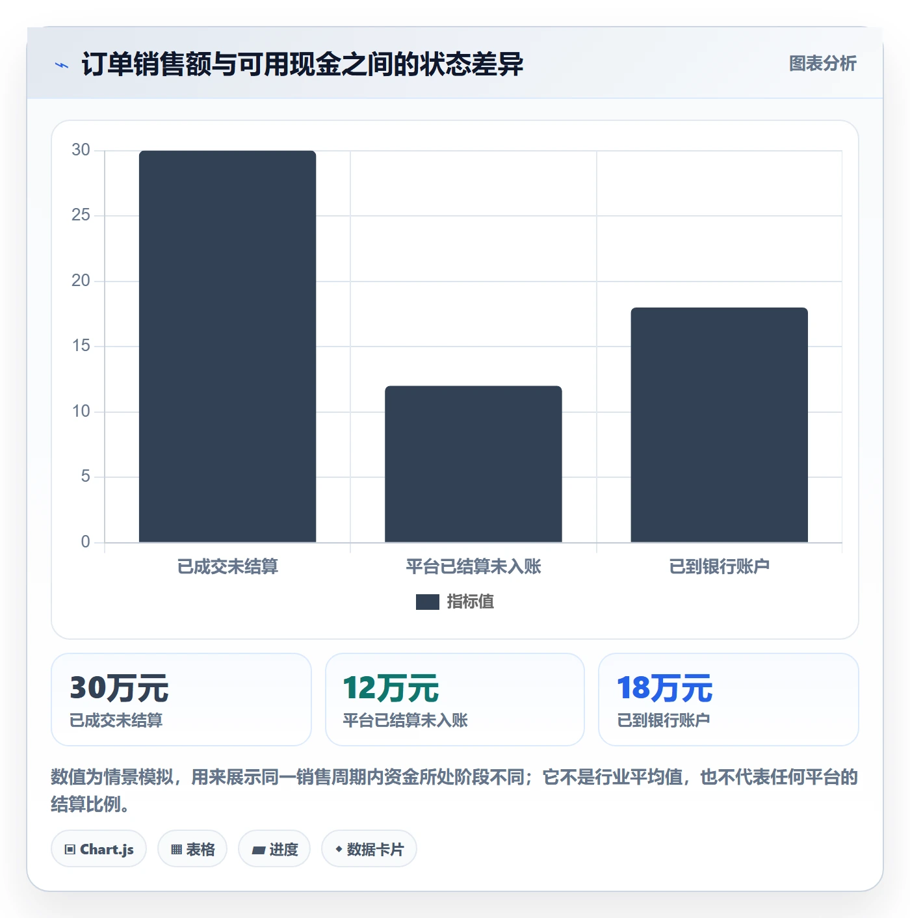Click the 已成交未结算 caption under 30万元

[x=116, y=720]
